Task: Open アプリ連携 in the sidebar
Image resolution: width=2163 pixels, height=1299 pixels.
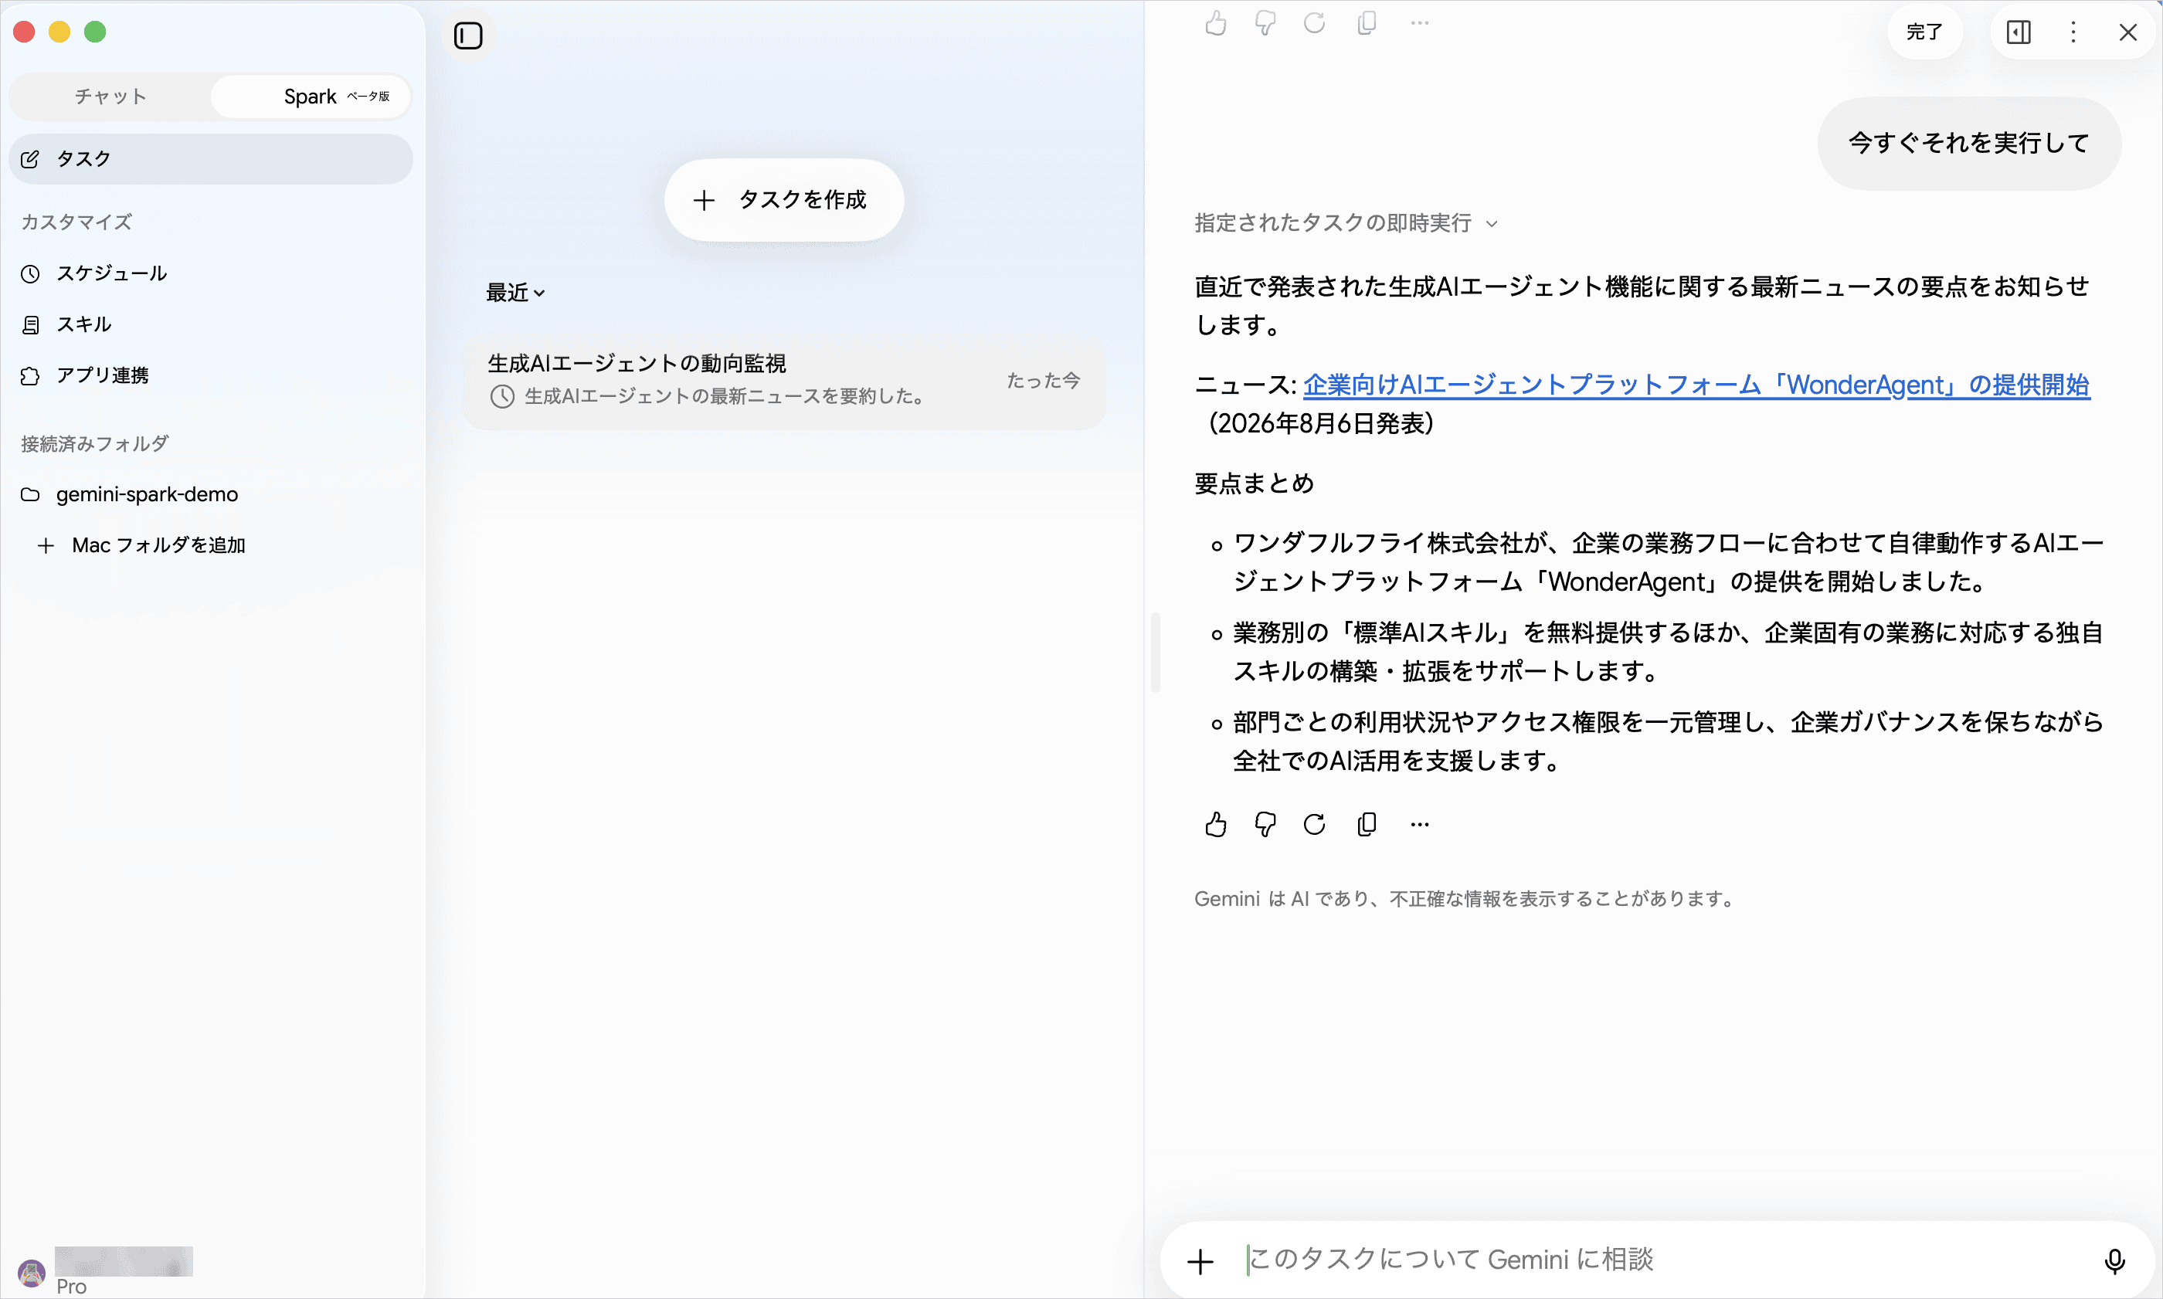Action: point(210,375)
